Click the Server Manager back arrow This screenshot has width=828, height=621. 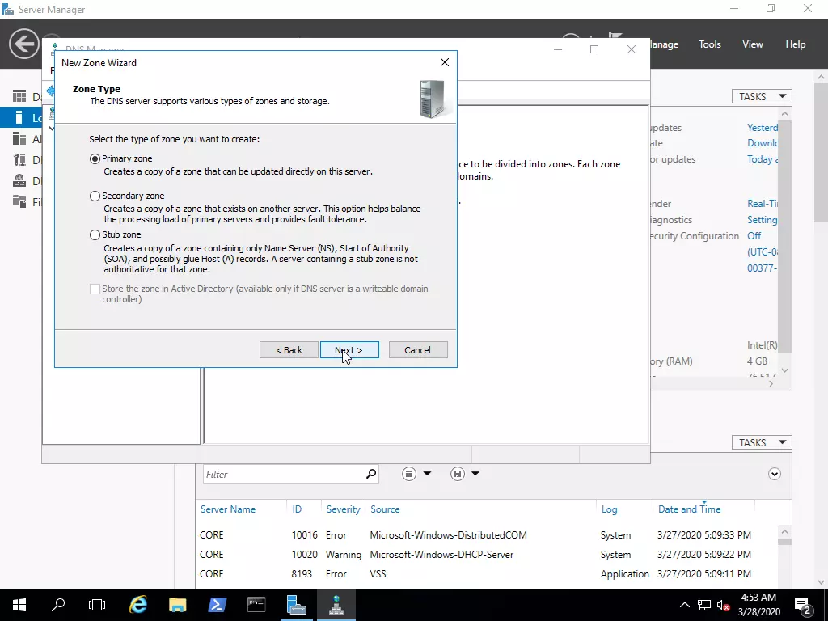(x=24, y=44)
